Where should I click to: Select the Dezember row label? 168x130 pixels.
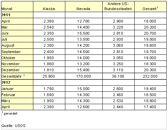tap(10, 70)
